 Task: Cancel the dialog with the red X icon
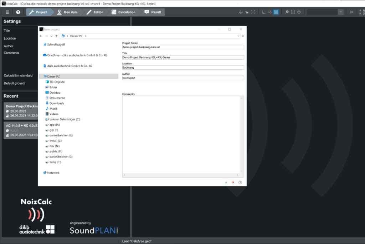tap(233, 183)
